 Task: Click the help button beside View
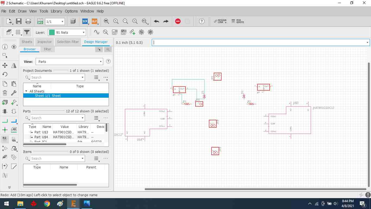pyautogui.click(x=108, y=62)
